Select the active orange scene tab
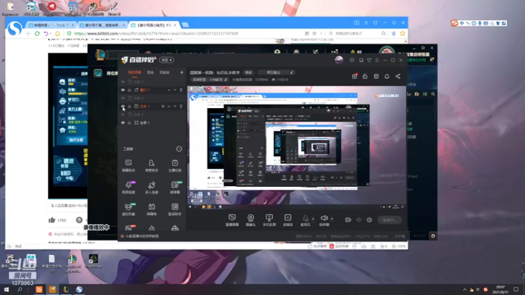The height and width of the screenshot is (295, 525). (135, 72)
